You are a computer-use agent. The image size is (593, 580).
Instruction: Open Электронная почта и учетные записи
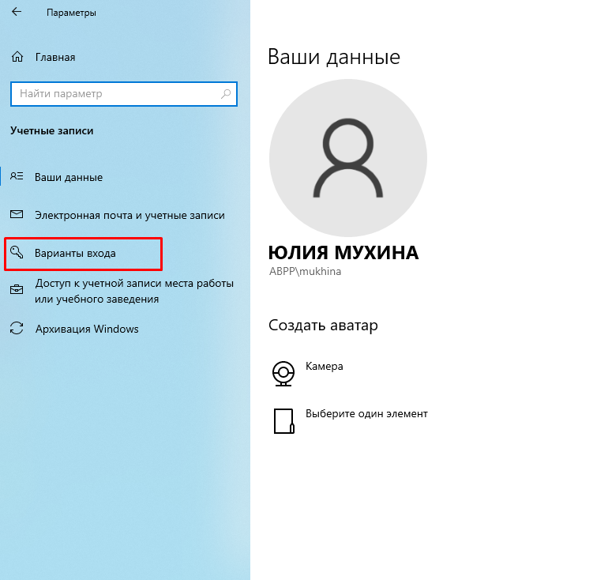click(129, 215)
